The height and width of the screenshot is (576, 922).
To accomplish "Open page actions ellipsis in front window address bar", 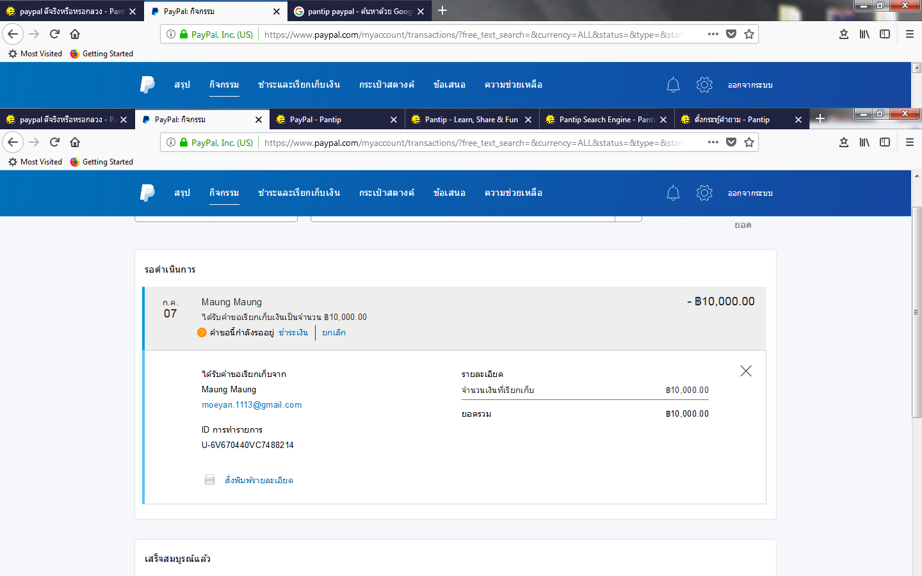I will (x=713, y=143).
